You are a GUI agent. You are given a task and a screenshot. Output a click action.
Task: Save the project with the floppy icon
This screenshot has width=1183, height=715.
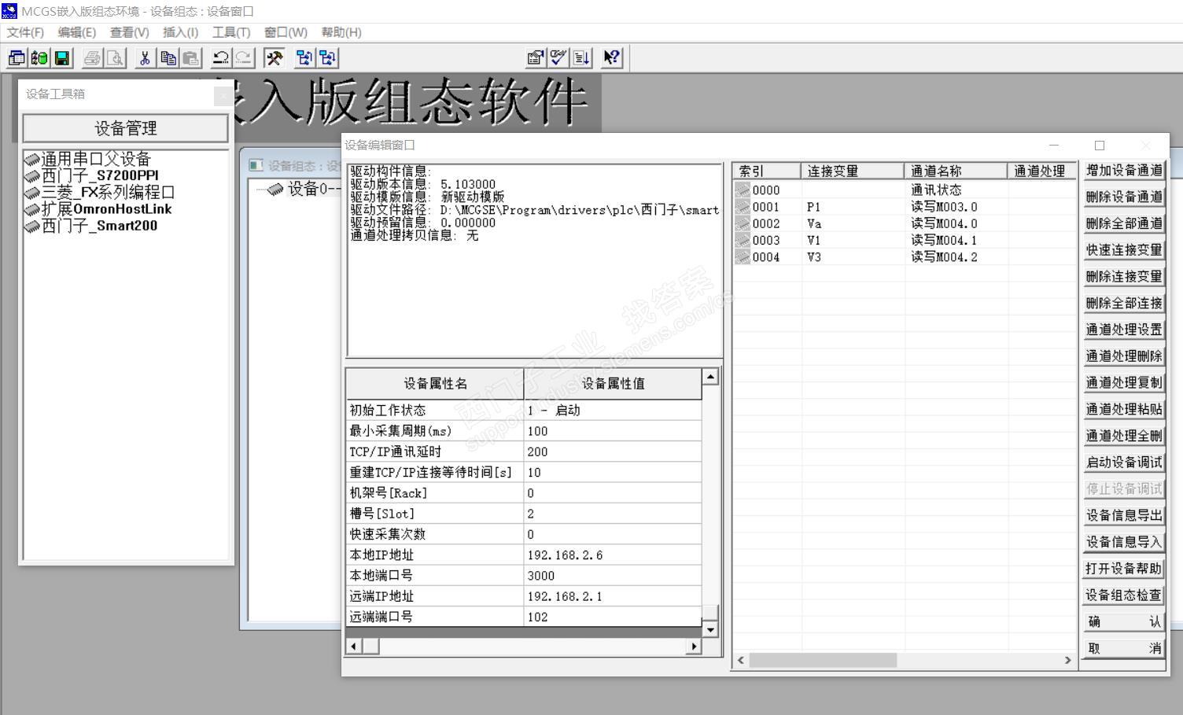click(x=62, y=57)
